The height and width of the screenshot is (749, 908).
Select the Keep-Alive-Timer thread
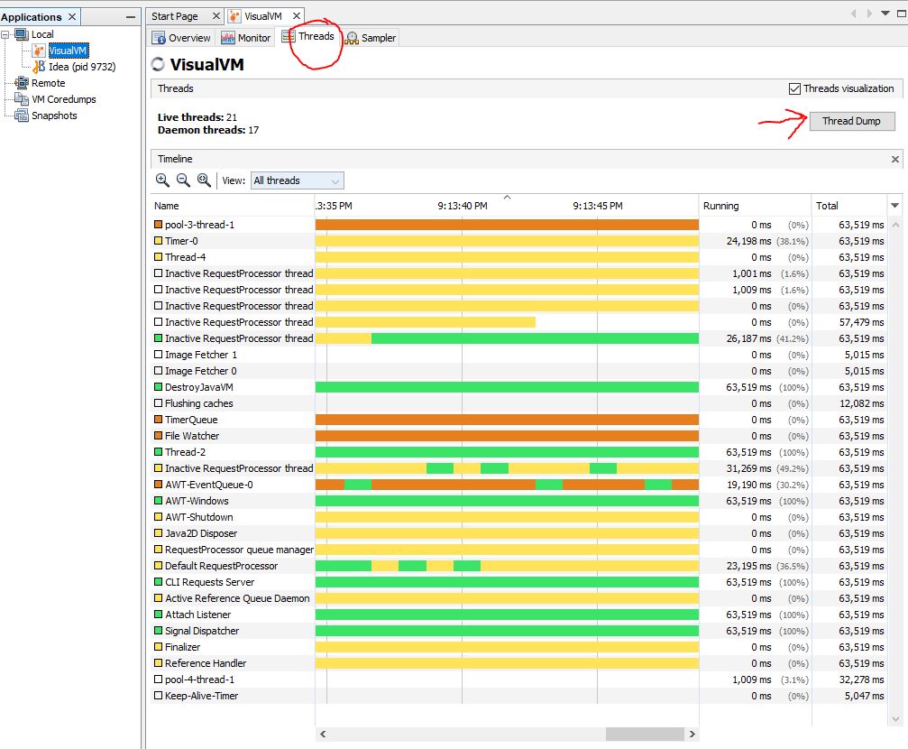coord(520,695)
